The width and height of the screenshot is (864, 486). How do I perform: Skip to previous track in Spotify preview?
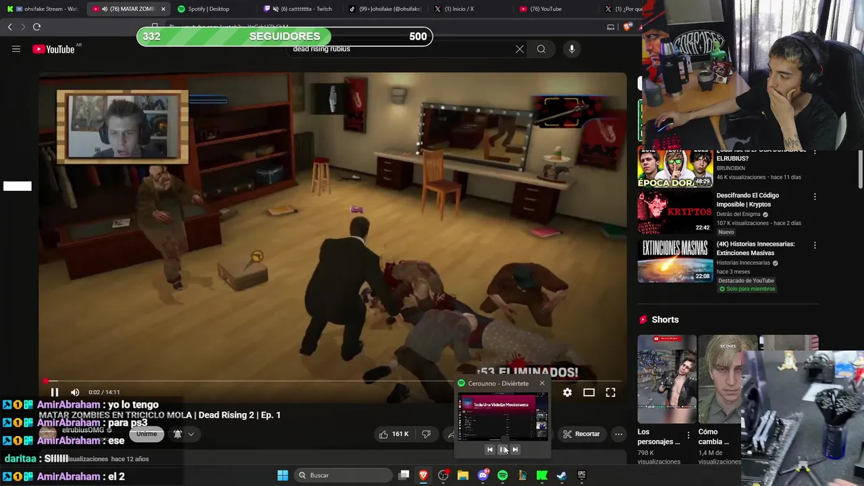click(x=490, y=450)
